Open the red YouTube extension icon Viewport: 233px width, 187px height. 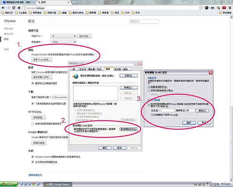pyautogui.click(x=224, y=8)
